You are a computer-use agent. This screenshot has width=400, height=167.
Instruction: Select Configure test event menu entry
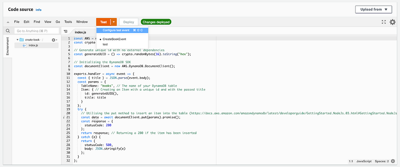click(x=122, y=30)
